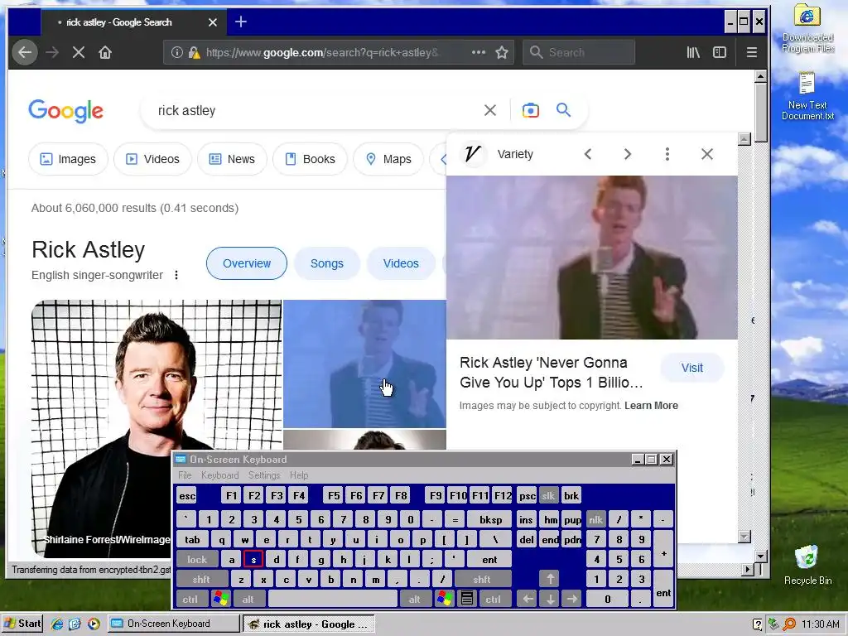Show previous image in Variety panel
The image size is (848, 636).
click(588, 154)
